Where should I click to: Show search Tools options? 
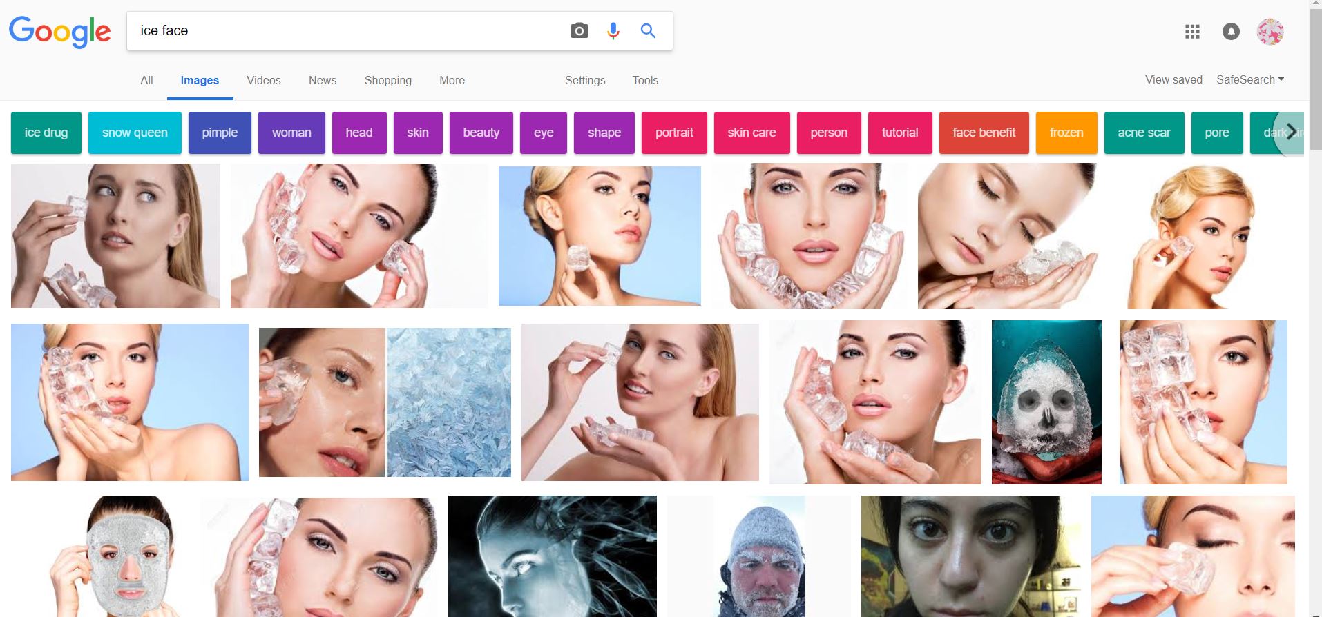pos(645,80)
